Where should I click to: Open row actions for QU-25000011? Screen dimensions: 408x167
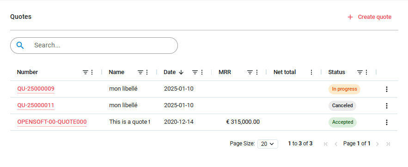[x=387, y=106]
